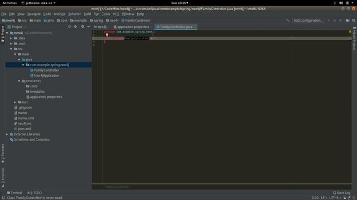Click the Run play icon in toolbar
The width and height of the screenshot is (357, 200).
(329, 21)
